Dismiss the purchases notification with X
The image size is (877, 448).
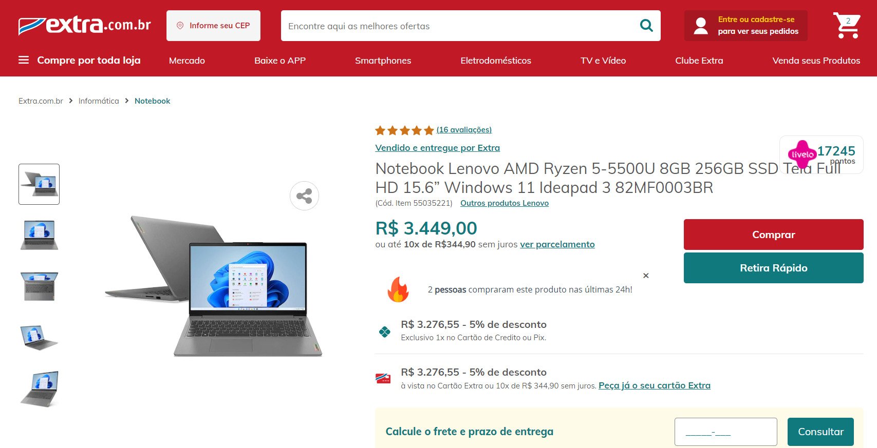click(x=646, y=276)
